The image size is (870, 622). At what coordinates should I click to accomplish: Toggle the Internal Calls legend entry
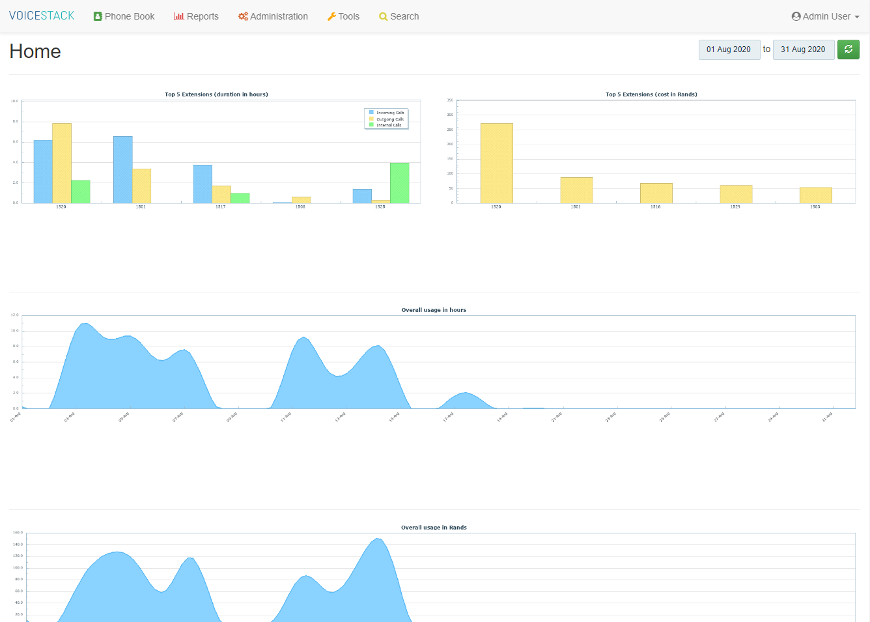pyautogui.click(x=389, y=125)
